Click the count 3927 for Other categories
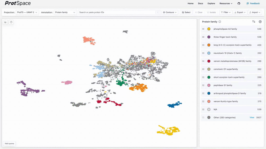The image size is (266, 149). 259,118
